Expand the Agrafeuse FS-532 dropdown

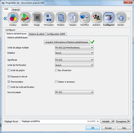74,60
